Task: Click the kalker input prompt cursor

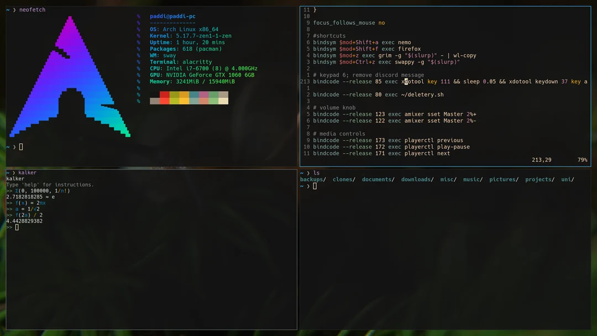Action: point(15,227)
